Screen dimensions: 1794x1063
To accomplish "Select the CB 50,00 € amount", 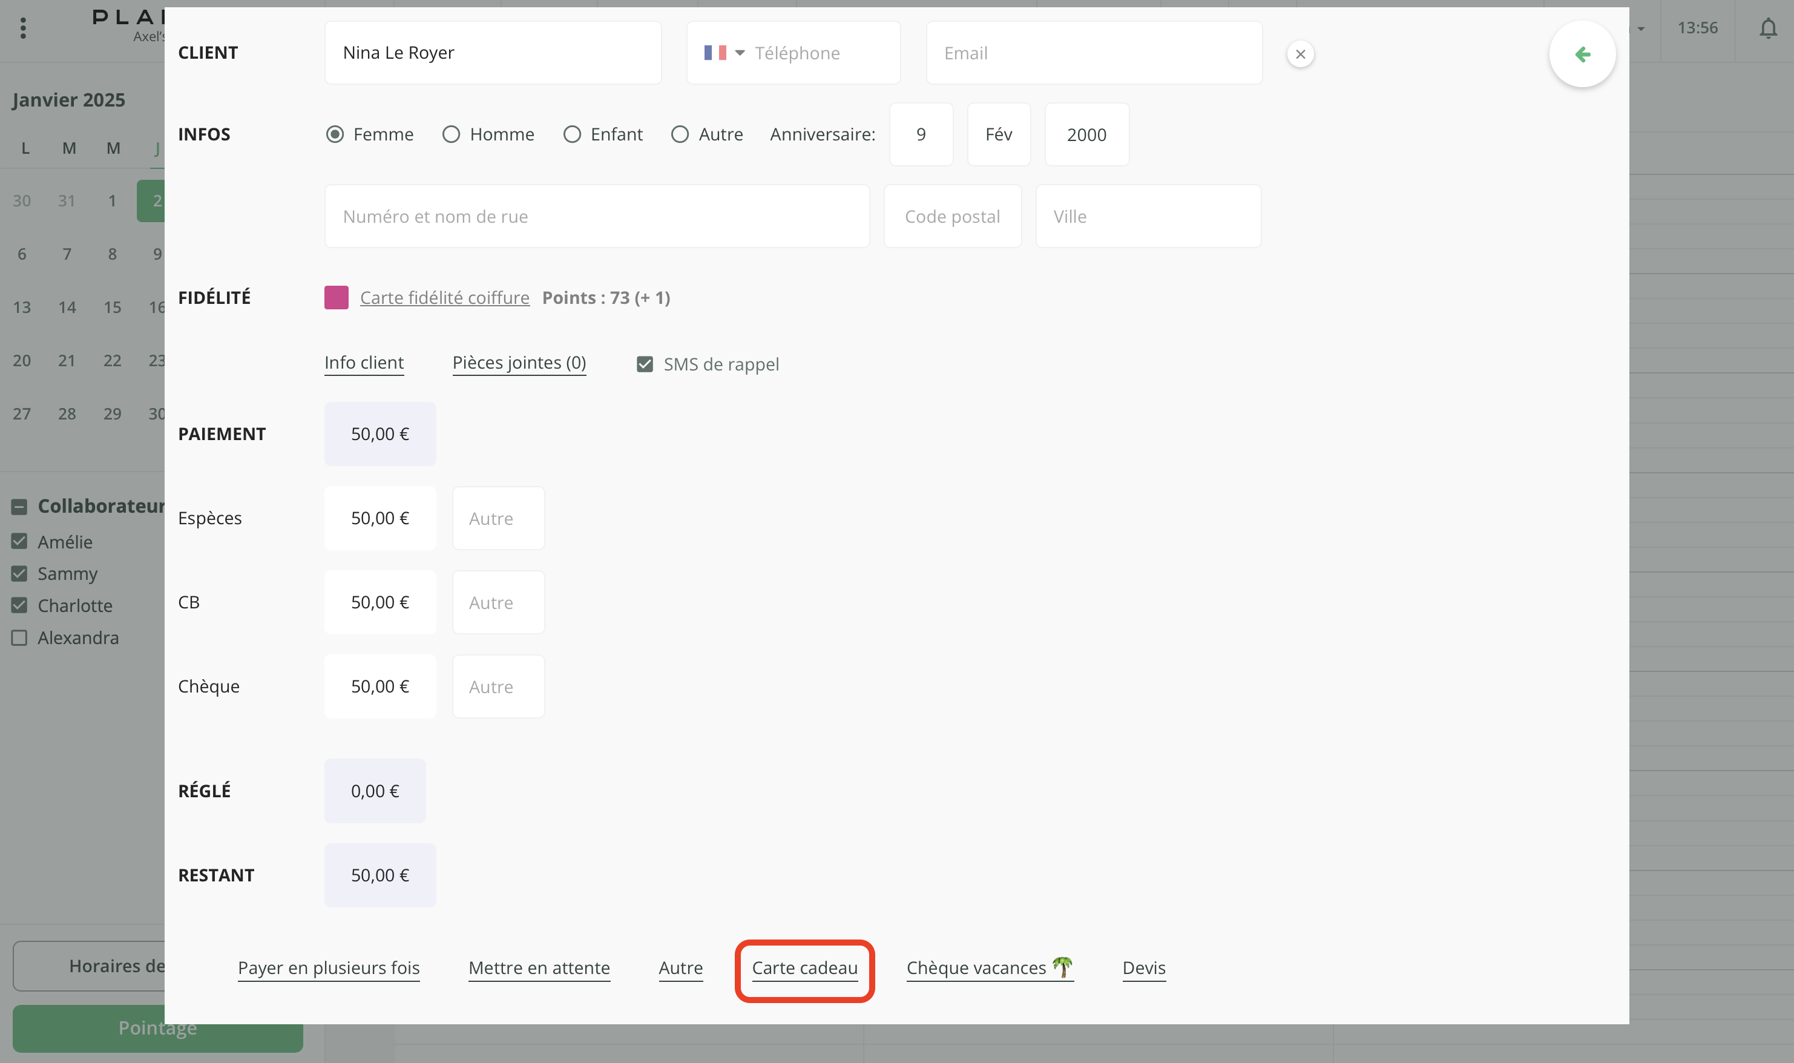I will [x=379, y=602].
